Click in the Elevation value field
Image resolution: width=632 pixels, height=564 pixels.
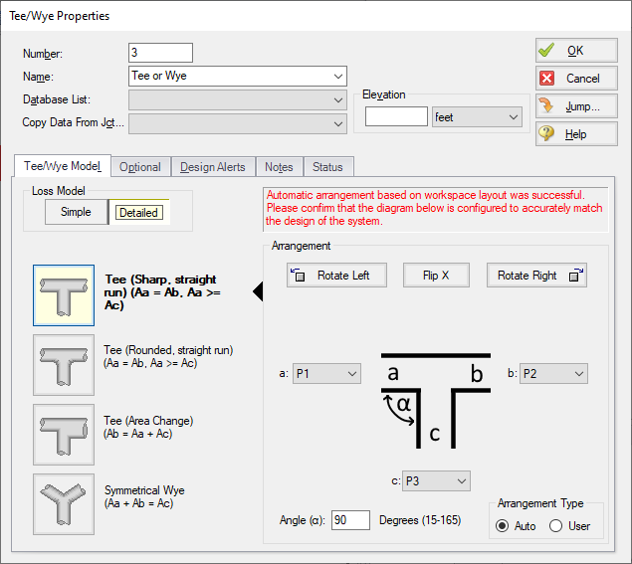click(396, 116)
